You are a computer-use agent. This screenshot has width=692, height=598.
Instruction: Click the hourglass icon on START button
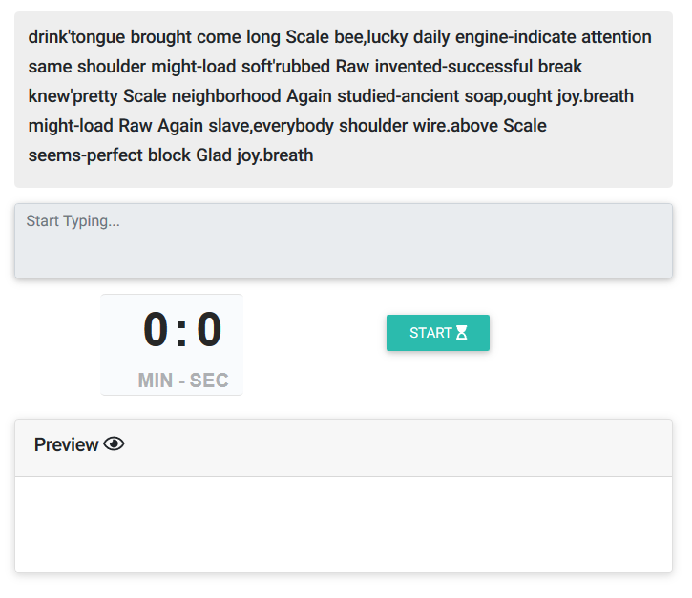461,333
